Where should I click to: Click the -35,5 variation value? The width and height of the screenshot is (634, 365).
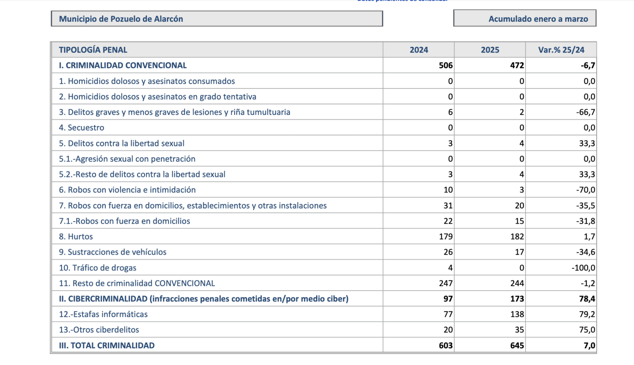coord(586,205)
